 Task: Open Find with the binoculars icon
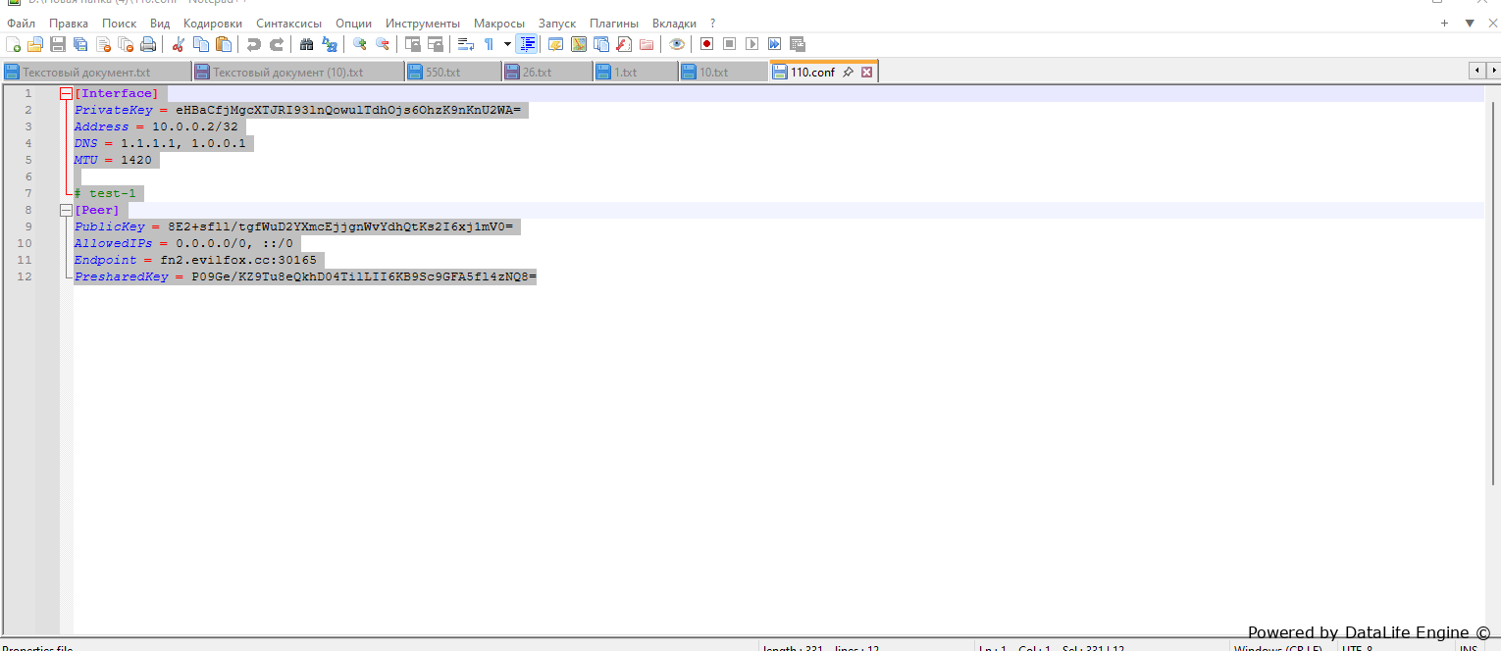(307, 44)
